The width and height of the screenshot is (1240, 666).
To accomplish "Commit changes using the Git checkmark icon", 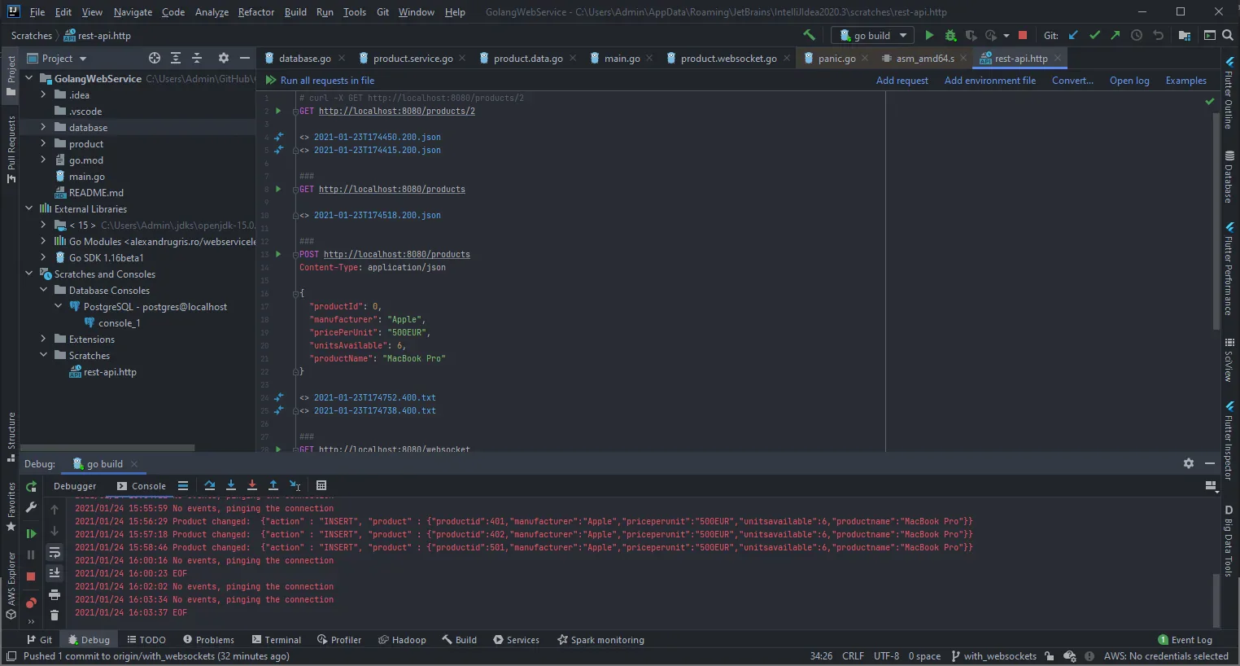I will click(x=1094, y=35).
